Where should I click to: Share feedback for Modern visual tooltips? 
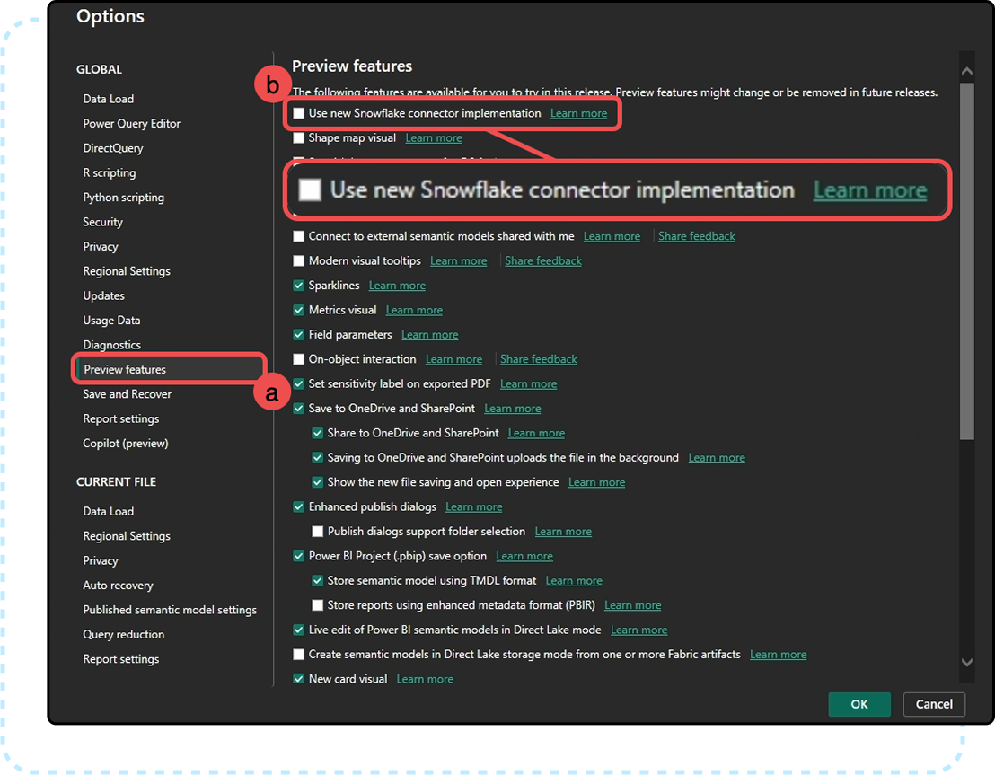(x=542, y=260)
